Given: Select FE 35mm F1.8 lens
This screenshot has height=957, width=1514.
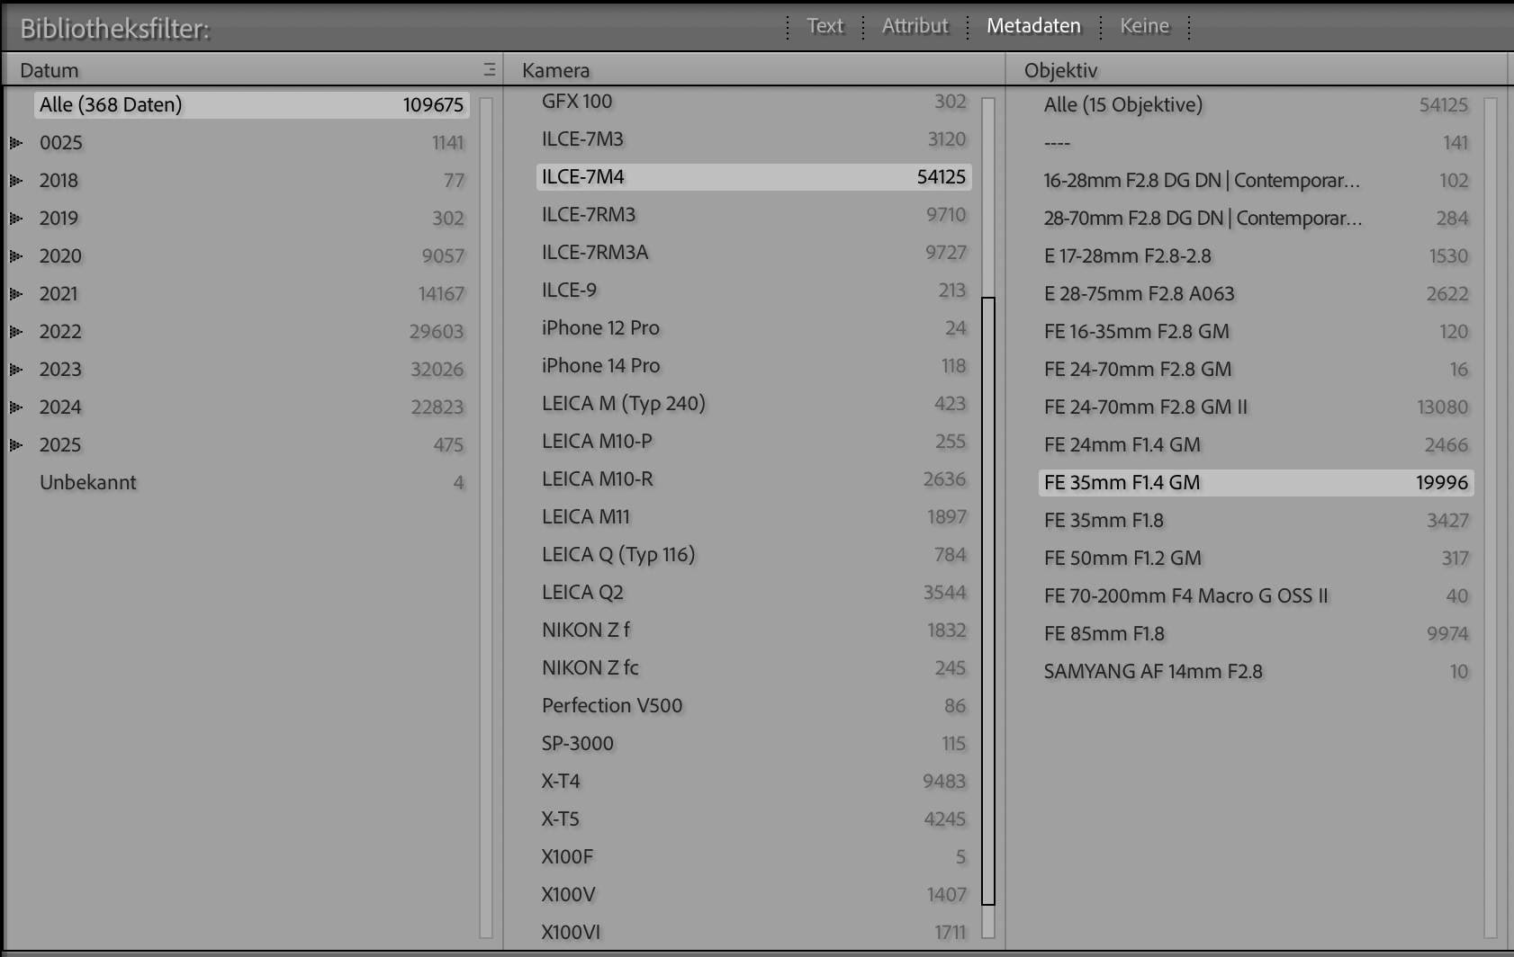Looking at the screenshot, I should pos(1257,520).
